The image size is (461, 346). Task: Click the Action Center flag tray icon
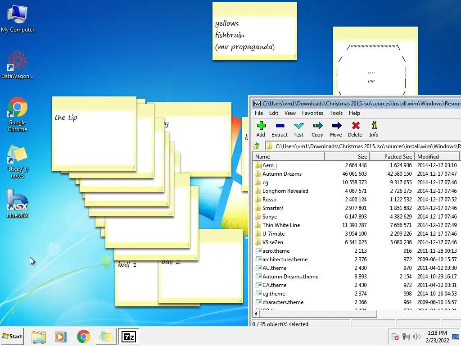pos(395,337)
